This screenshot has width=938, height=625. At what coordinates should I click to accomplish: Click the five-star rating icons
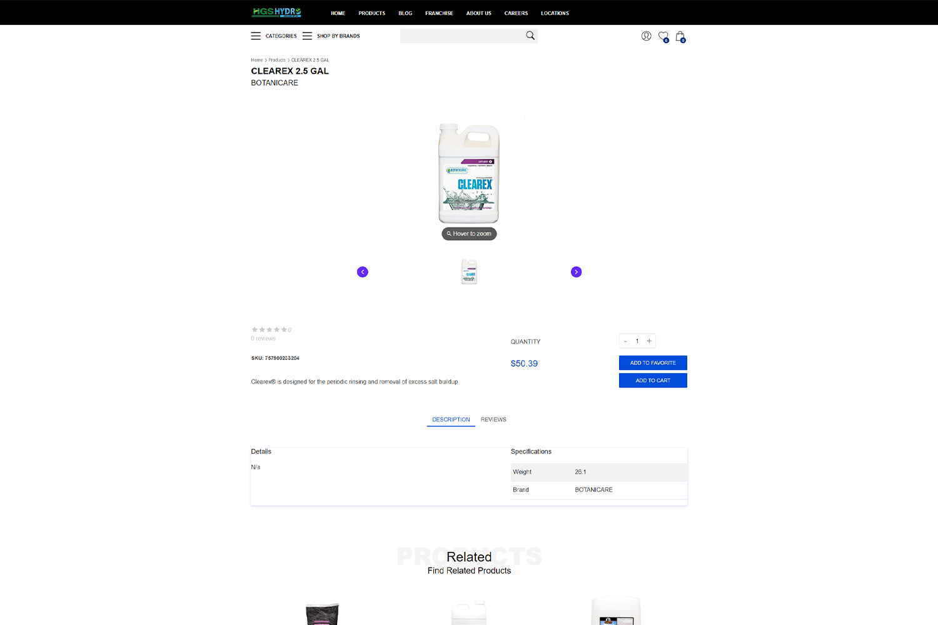270,329
